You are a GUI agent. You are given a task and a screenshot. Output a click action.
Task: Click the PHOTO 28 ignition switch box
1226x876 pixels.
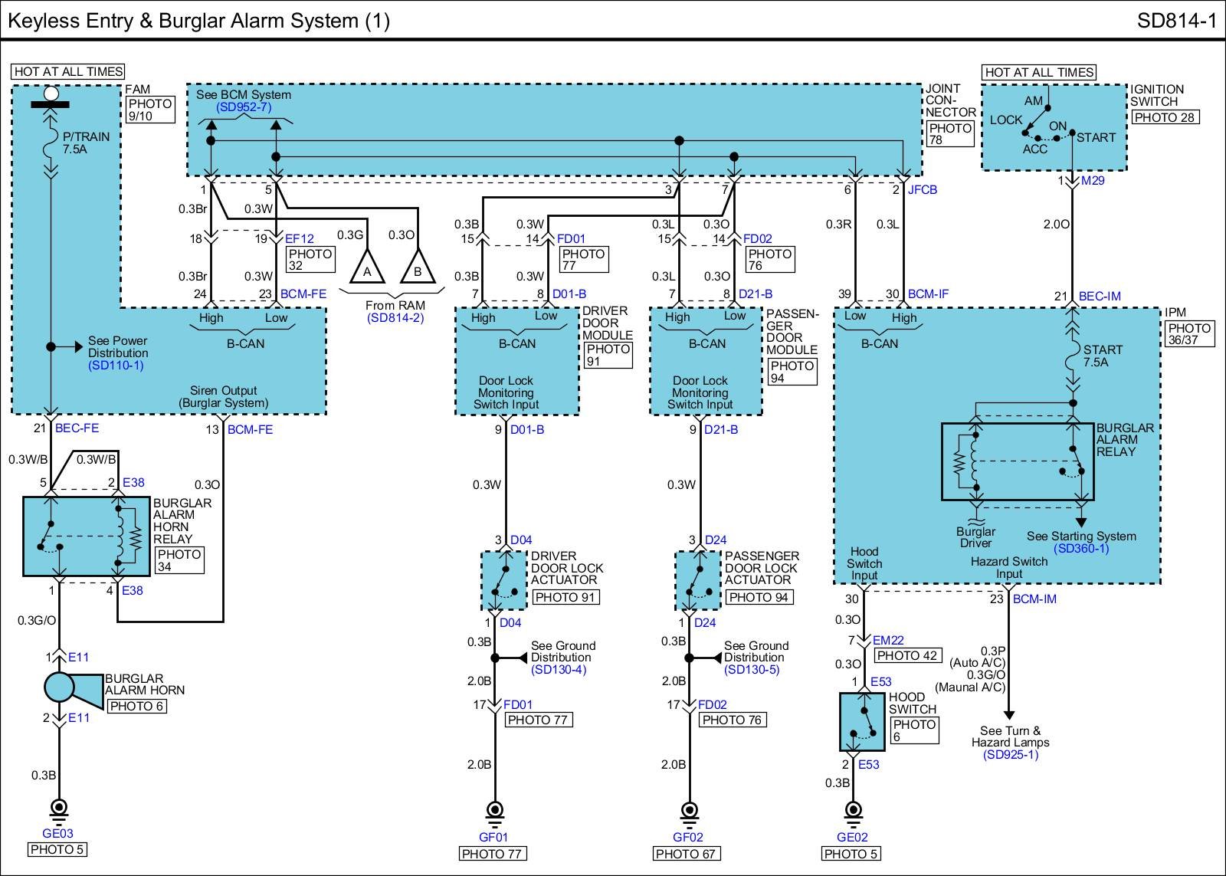pos(1165,117)
